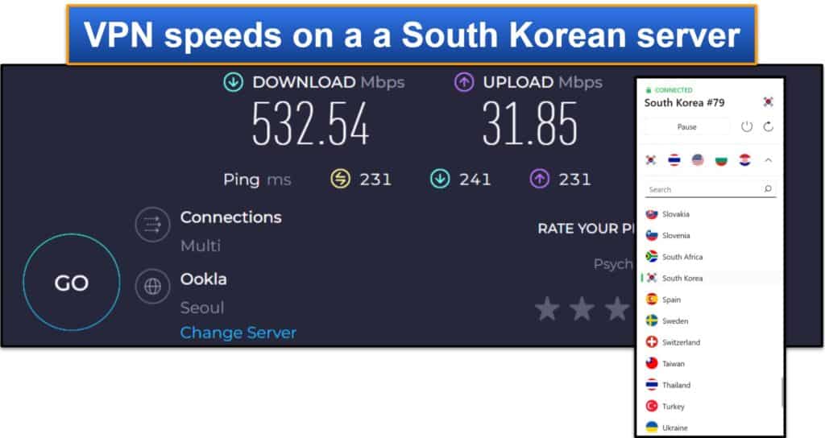Click the Pause VPN connection button
825x438 pixels.
point(686,126)
